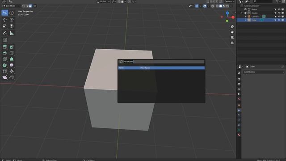Select the Poke Faces search result

coord(161,68)
